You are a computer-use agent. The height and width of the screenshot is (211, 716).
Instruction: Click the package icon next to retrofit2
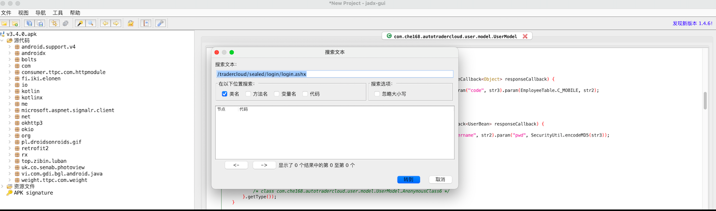pyautogui.click(x=17, y=148)
